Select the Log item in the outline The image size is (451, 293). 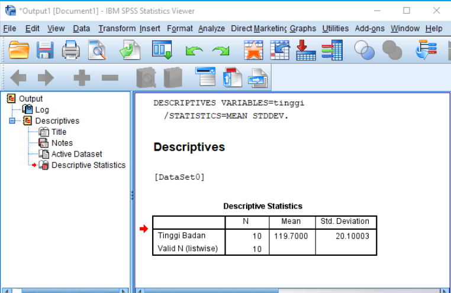(x=42, y=110)
